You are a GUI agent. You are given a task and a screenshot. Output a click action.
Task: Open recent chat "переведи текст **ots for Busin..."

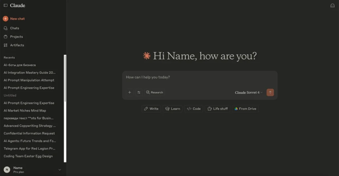pyautogui.click(x=28, y=118)
